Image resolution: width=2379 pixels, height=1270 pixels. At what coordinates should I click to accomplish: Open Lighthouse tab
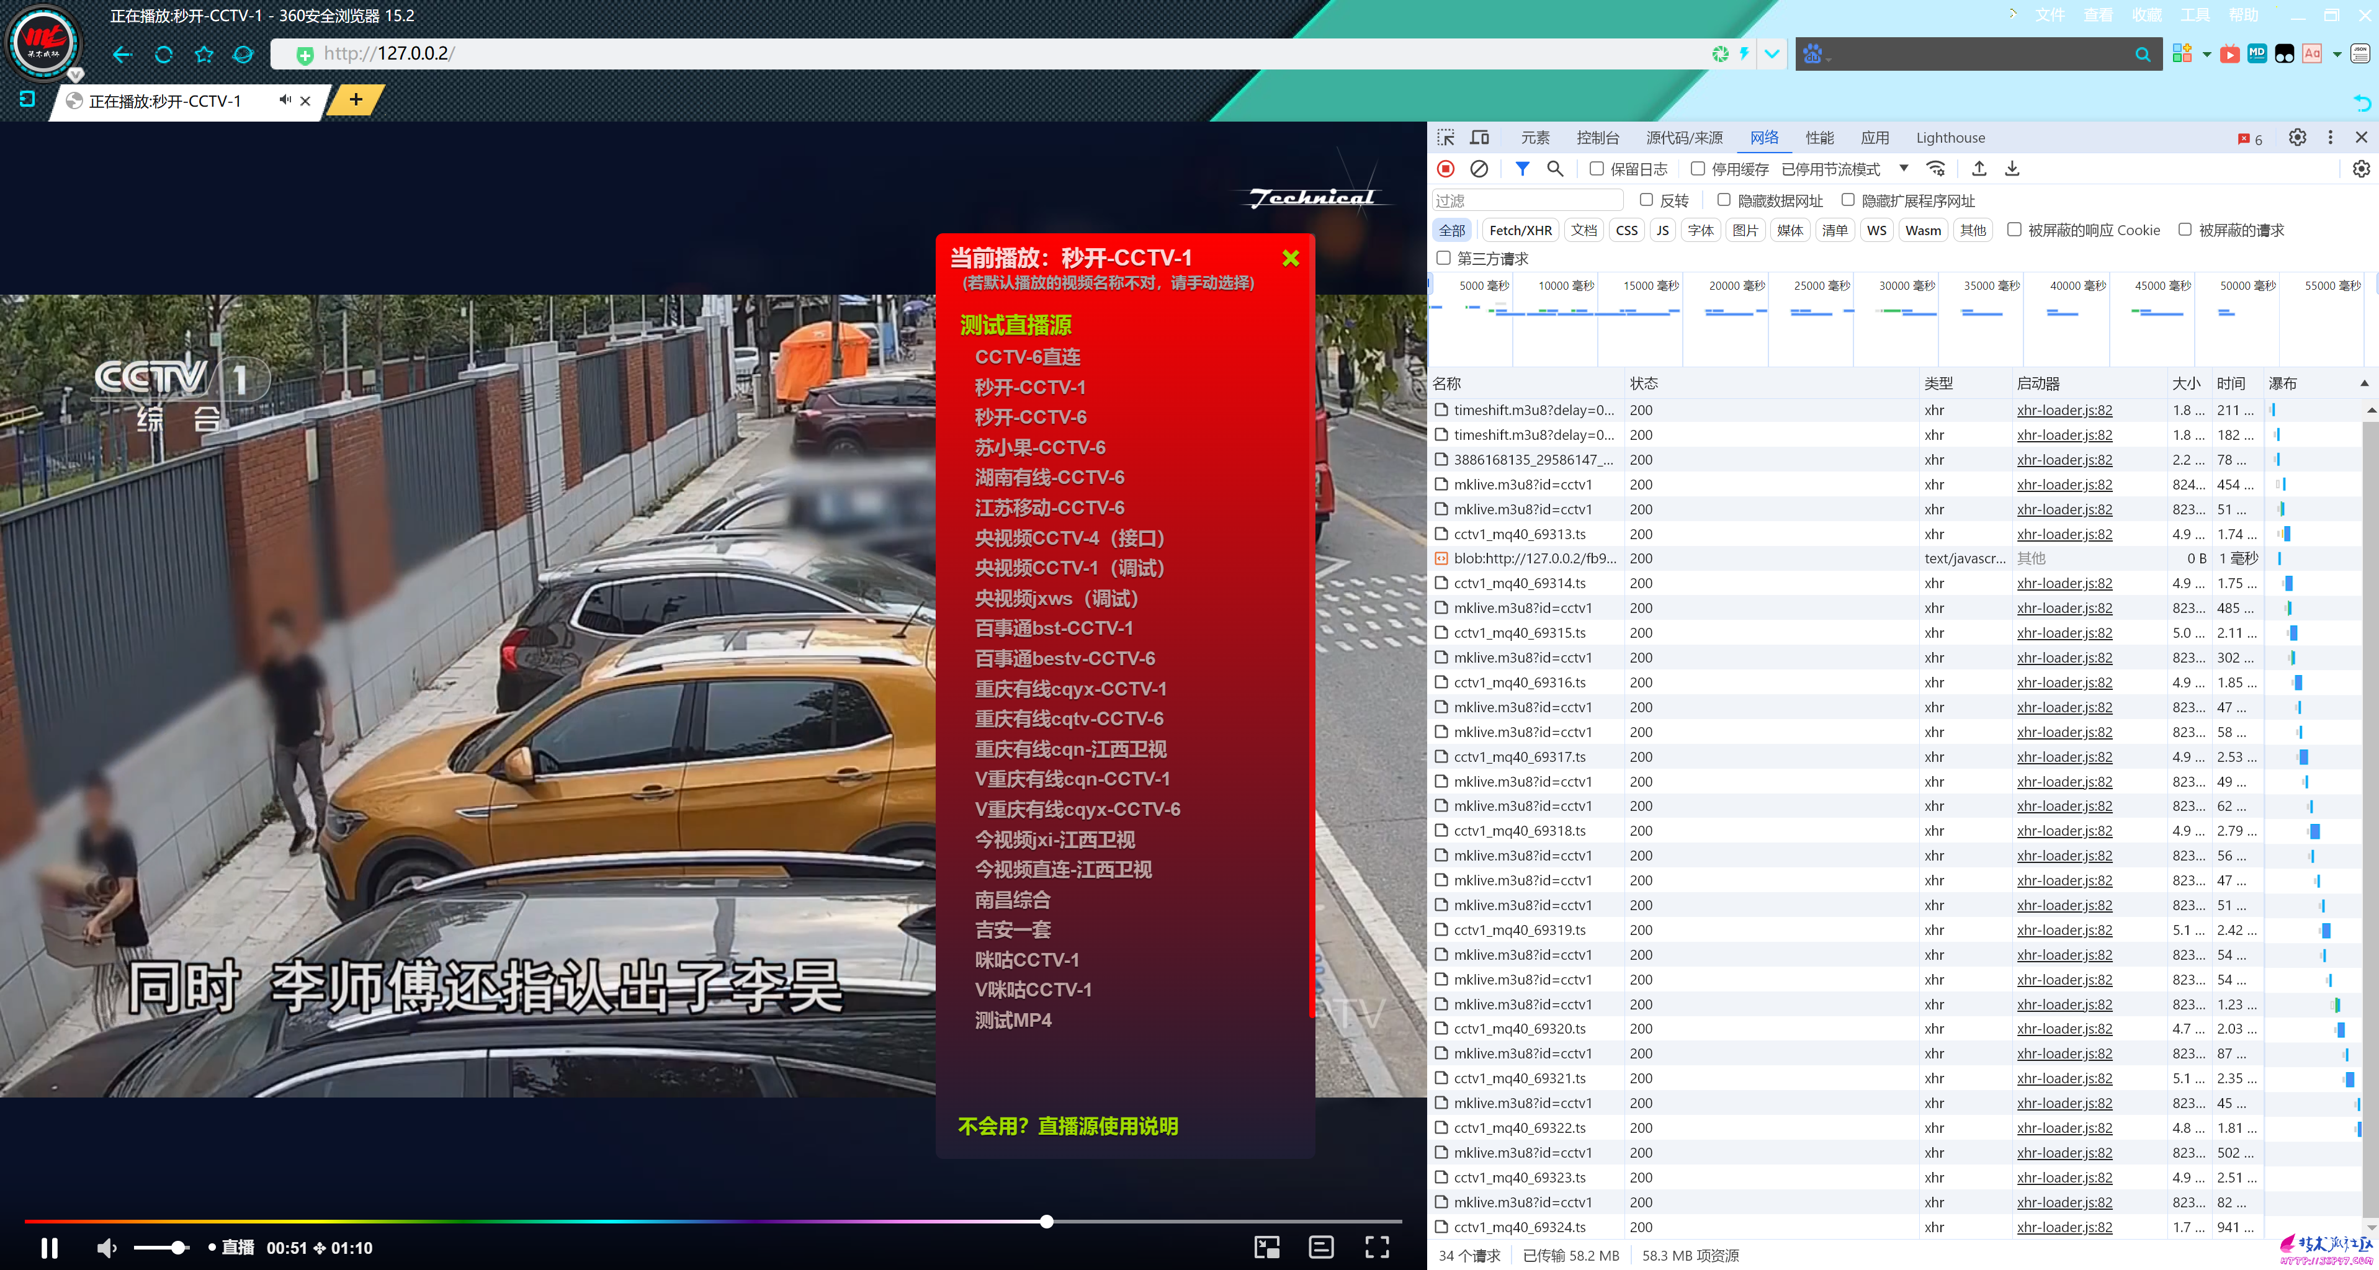tap(1950, 138)
